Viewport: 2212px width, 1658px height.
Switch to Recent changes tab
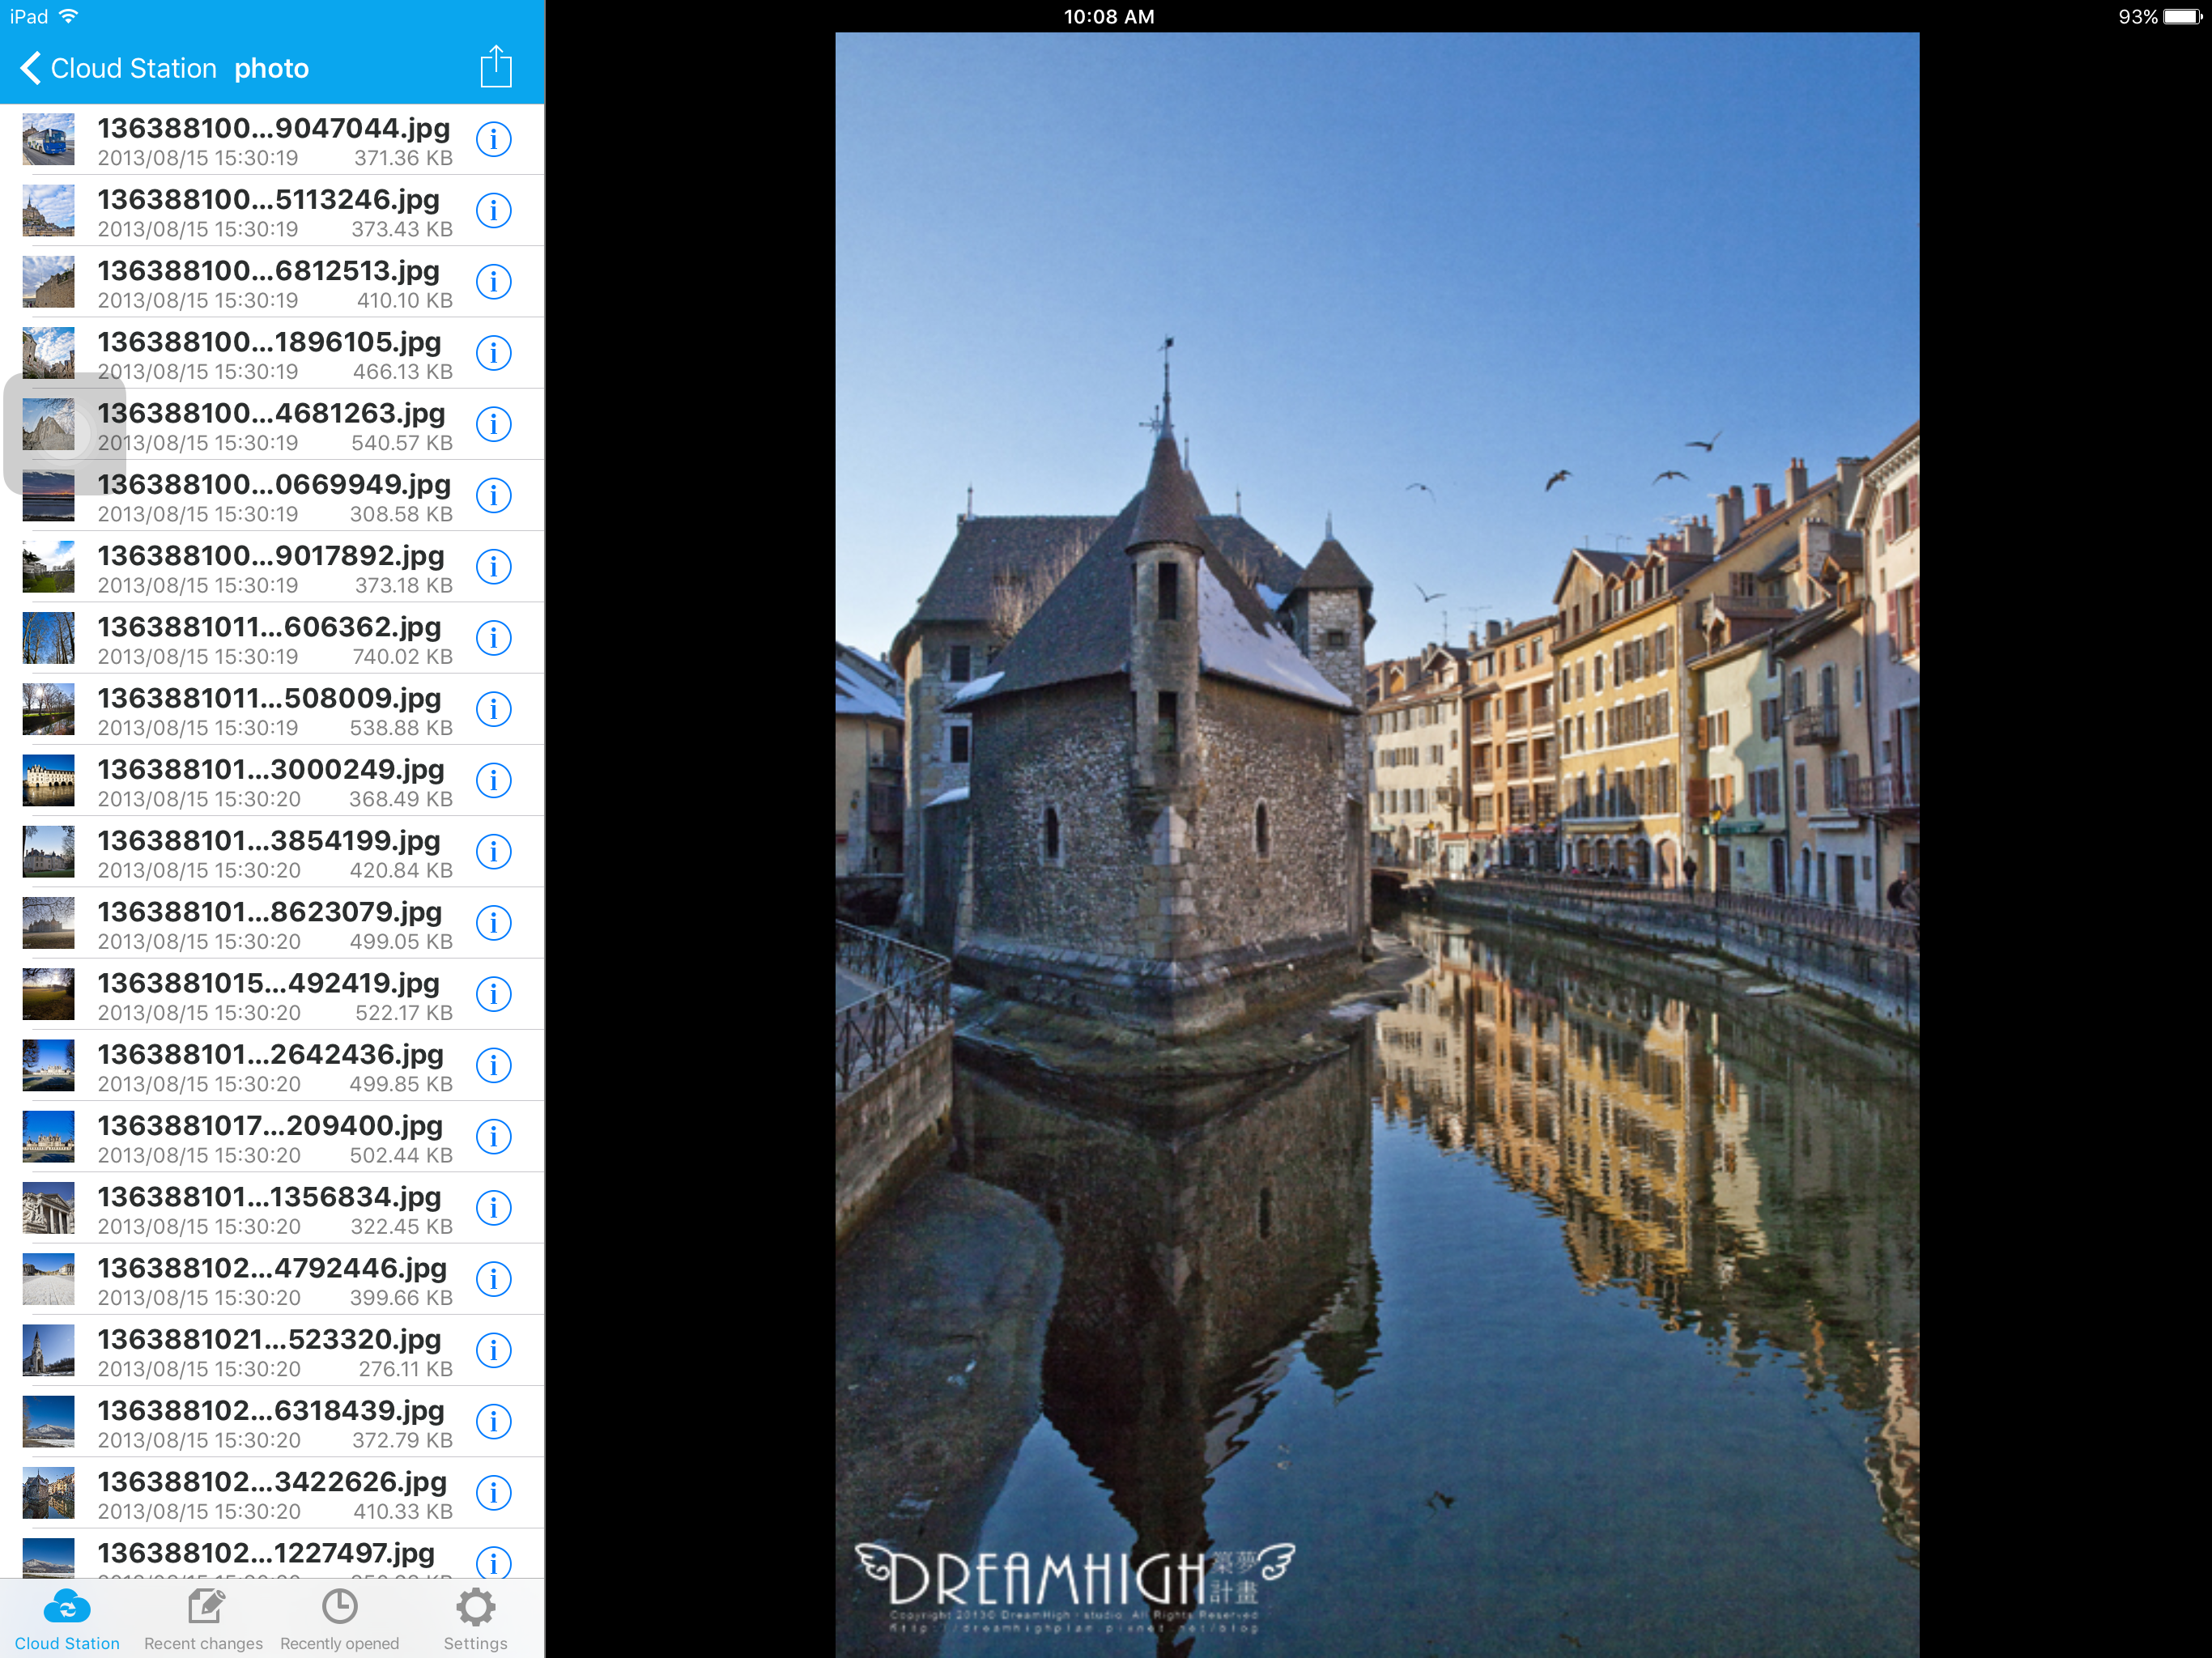pos(203,1620)
